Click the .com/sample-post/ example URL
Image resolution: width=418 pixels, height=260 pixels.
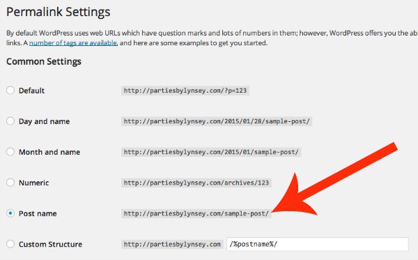click(x=196, y=213)
